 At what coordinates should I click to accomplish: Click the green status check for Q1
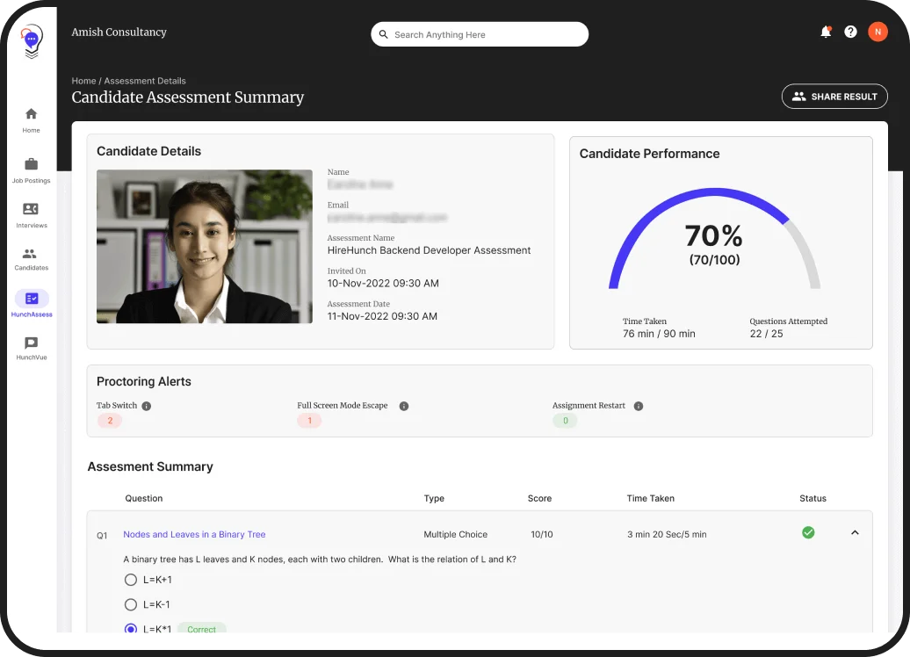(x=808, y=532)
